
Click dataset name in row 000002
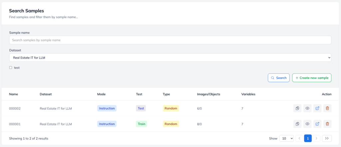click(56, 108)
